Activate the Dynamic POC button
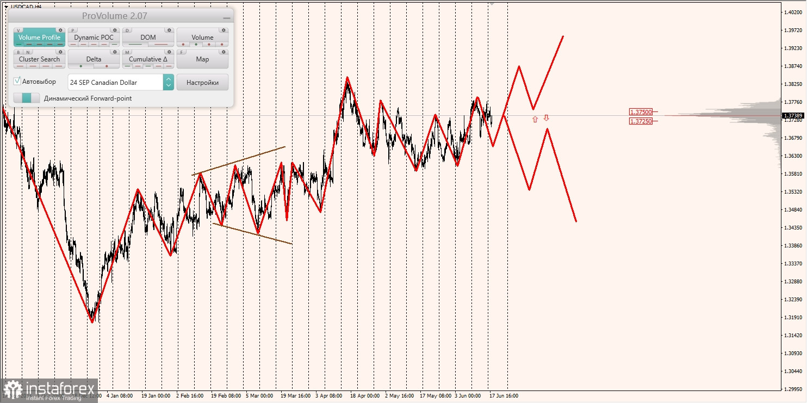This screenshot has width=807, height=403. [x=94, y=37]
